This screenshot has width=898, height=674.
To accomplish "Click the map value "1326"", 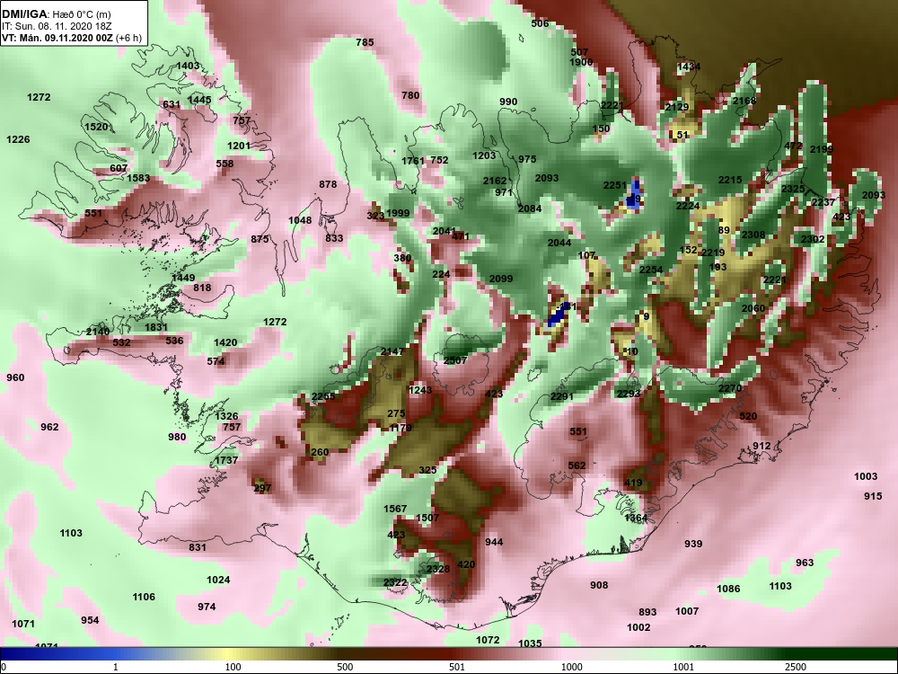I will (227, 416).
